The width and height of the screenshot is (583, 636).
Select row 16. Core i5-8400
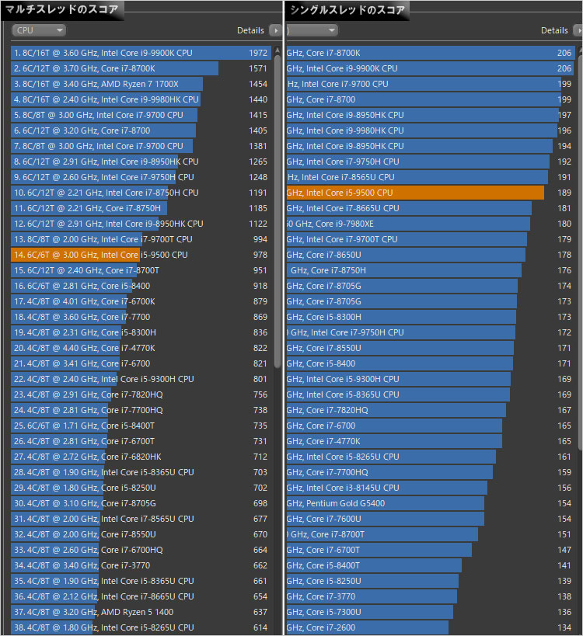pyautogui.click(x=141, y=286)
